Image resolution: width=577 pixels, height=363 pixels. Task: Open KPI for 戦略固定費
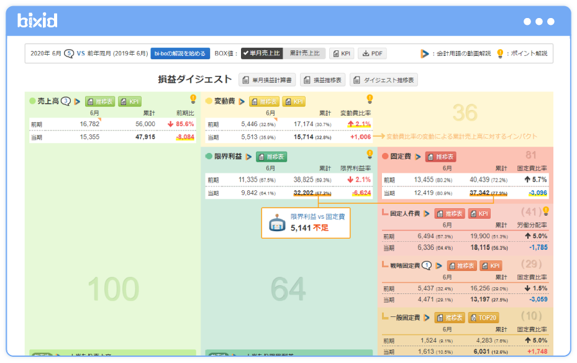(x=491, y=266)
